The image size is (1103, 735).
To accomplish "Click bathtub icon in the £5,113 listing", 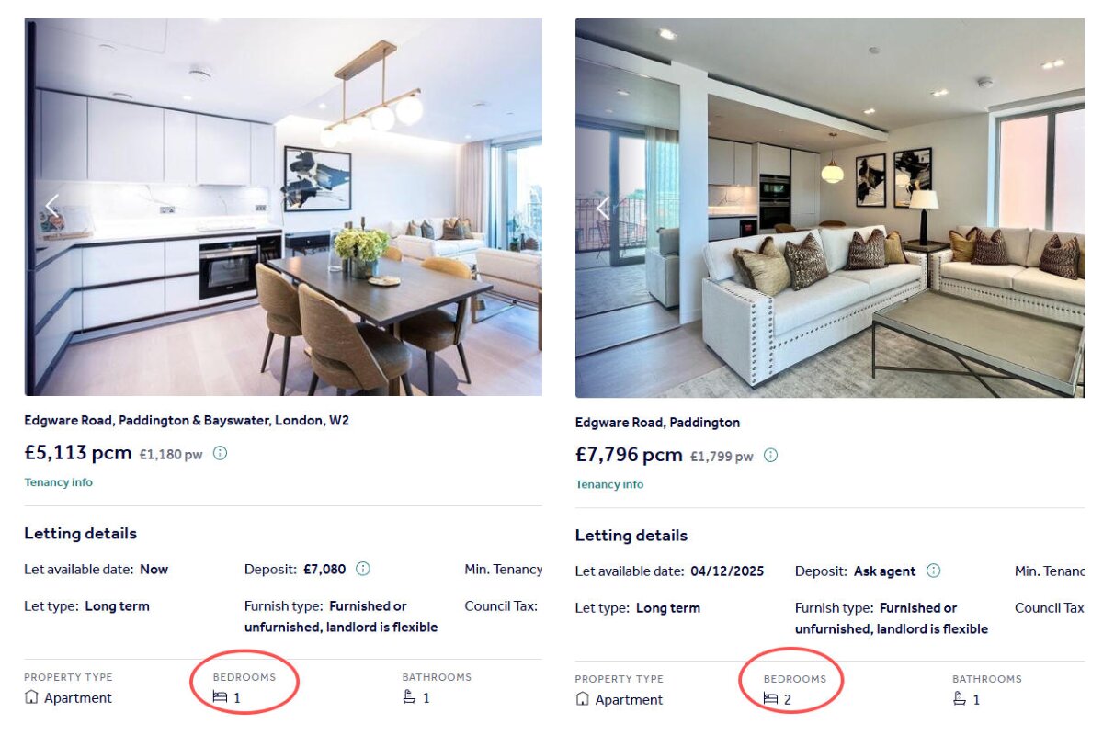I will coord(409,697).
